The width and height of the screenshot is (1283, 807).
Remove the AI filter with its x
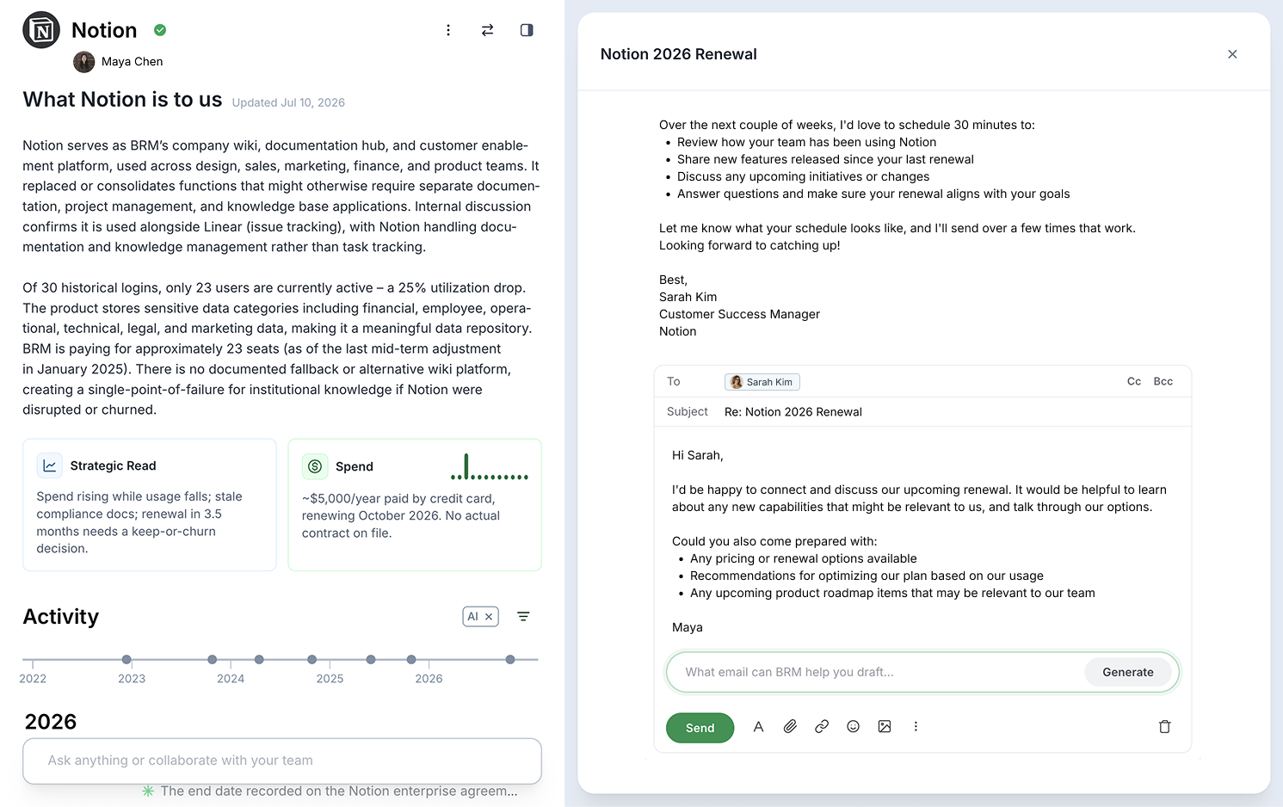tap(489, 617)
